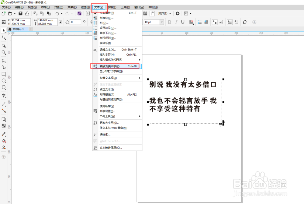Choose 更改大小写(G)... menu item

pyautogui.click(x=117, y=123)
